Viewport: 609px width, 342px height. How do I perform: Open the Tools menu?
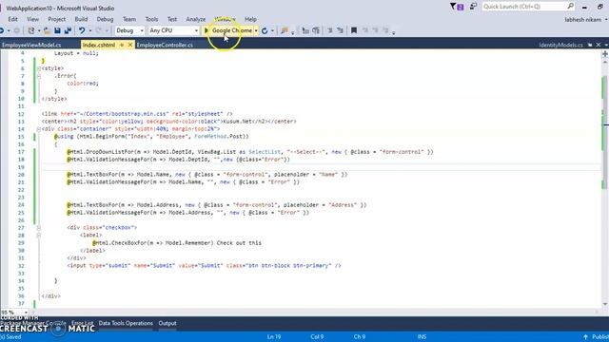pos(151,19)
